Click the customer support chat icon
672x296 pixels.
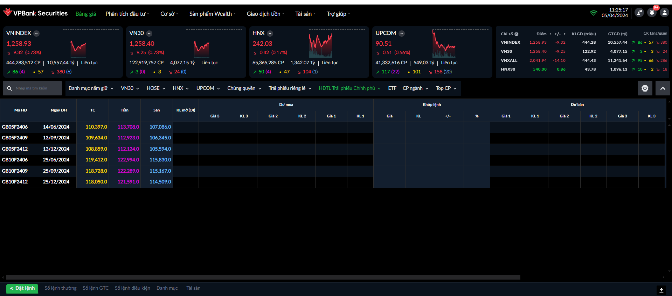pyautogui.click(x=639, y=13)
